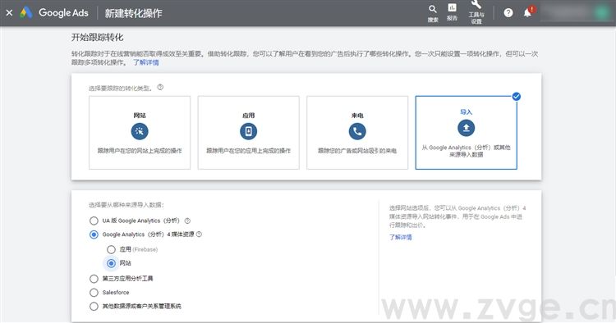Click help icon beside conversion type label
This screenshot has height=323, width=616.
coord(160,87)
